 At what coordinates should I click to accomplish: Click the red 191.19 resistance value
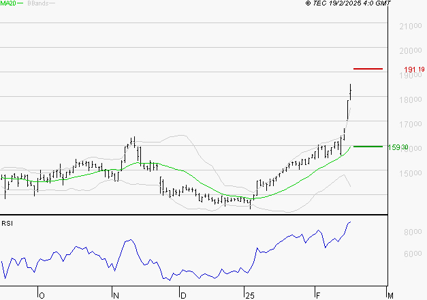pos(414,70)
